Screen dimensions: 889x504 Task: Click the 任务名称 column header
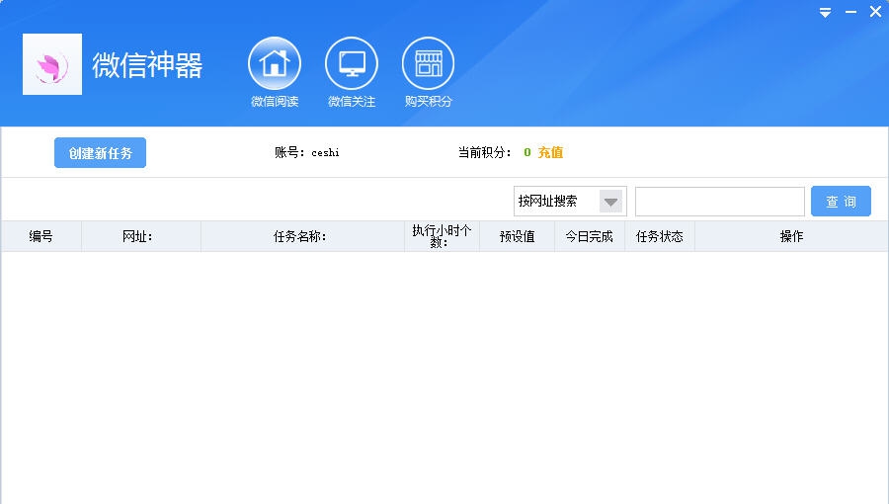tap(303, 236)
